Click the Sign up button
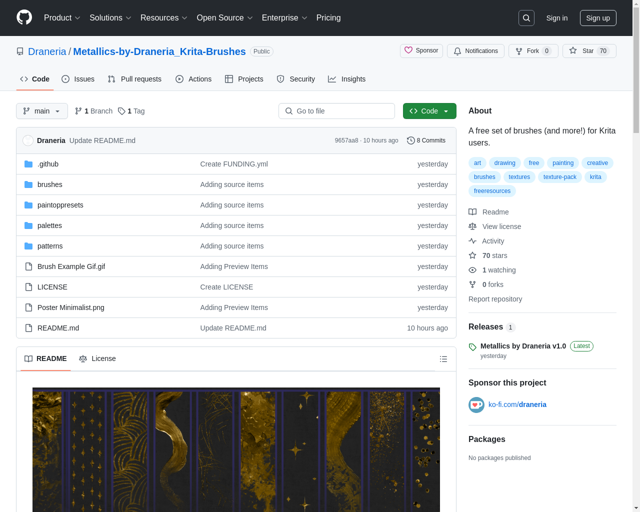640x512 pixels. tap(598, 18)
